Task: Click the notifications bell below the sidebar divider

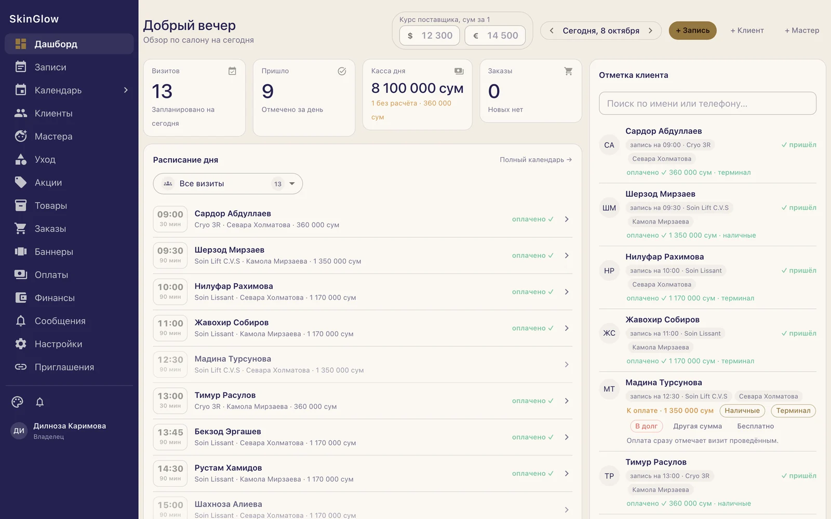Action: pyautogui.click(x=40, y=402)
